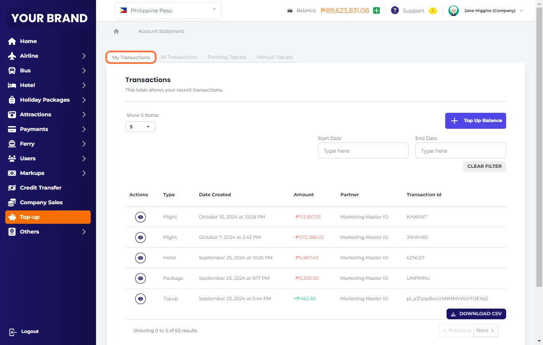Switch to the Pending Topups tab
Screen dimensions: 543x345
coord(227,57)
